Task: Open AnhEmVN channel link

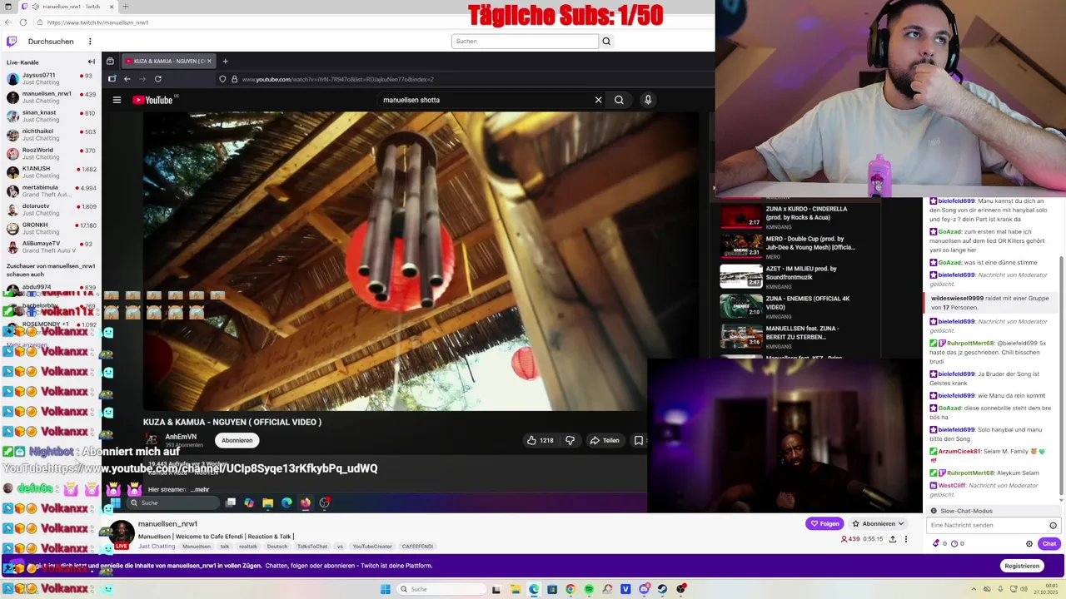Action: [x=181, y=437]
